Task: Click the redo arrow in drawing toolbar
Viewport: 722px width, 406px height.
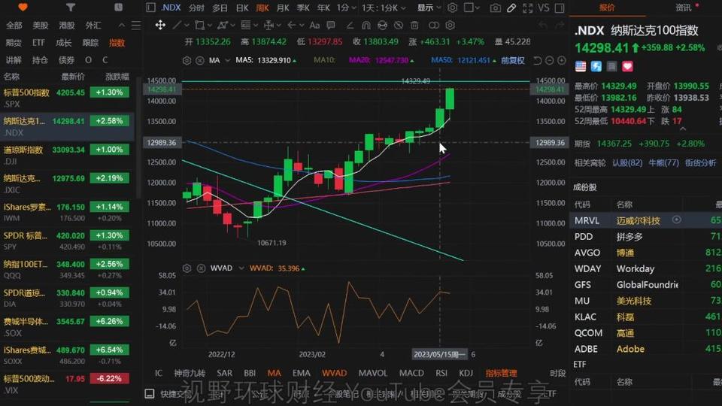Action: coord(559,26)
